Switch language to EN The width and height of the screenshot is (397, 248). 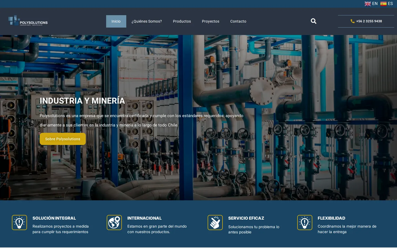[x=375, y=4]
